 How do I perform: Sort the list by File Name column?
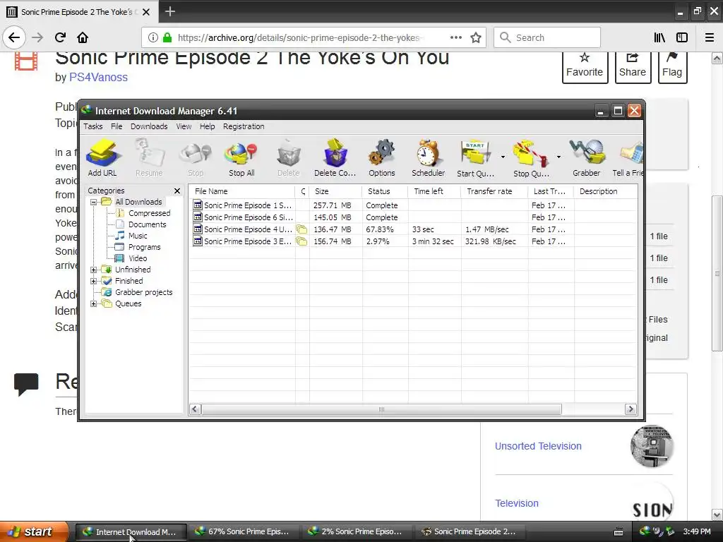point(241,191)
